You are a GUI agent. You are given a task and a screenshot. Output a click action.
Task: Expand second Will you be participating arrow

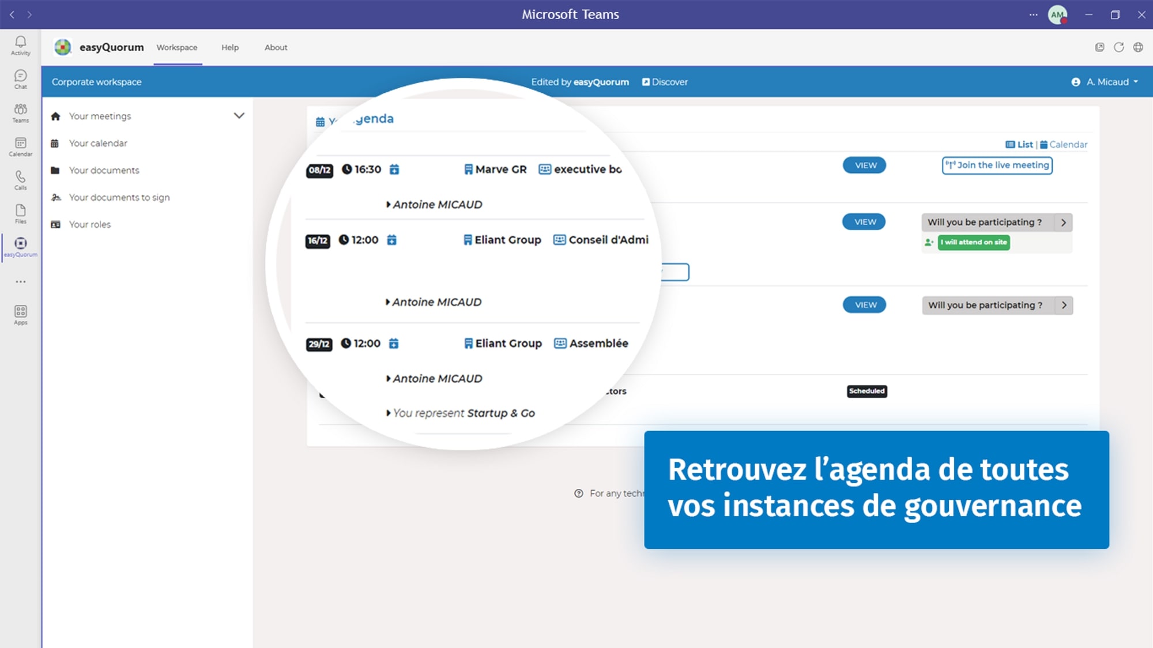(1064, 306)
